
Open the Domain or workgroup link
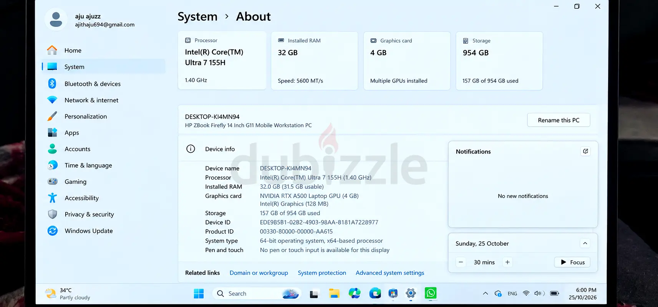[259, 273]
